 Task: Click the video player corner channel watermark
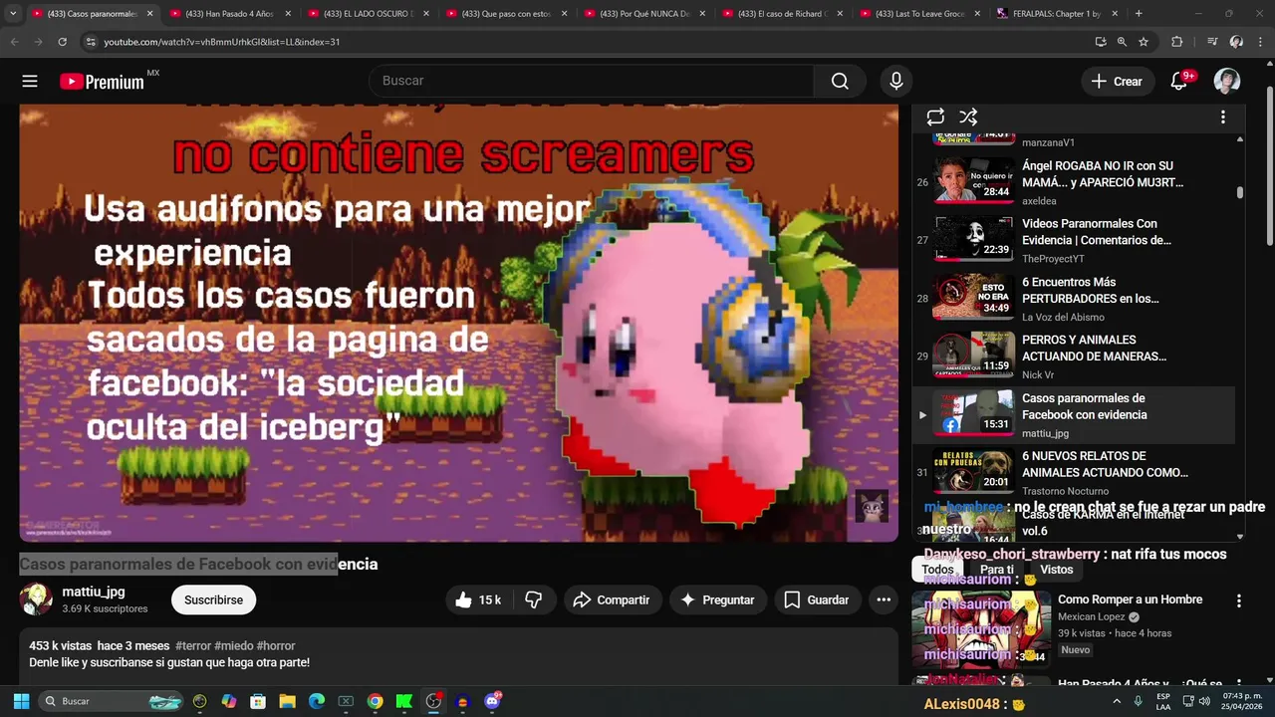(x=873, y=507)
